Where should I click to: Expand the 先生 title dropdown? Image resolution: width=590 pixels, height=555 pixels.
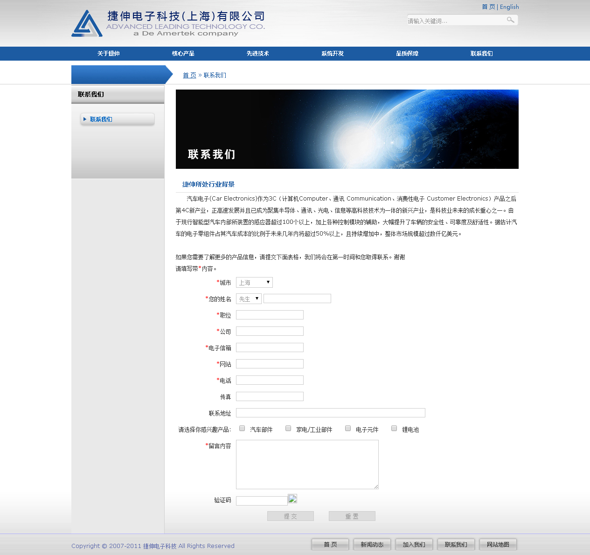[249, 299]
